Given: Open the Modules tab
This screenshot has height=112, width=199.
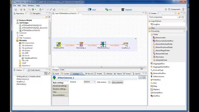Looking at the screenshot, I should point(108,74).
